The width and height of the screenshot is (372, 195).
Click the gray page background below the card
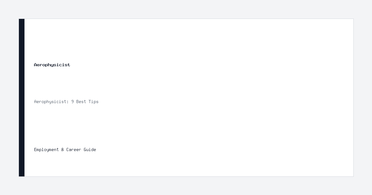[x=186, y=186]
